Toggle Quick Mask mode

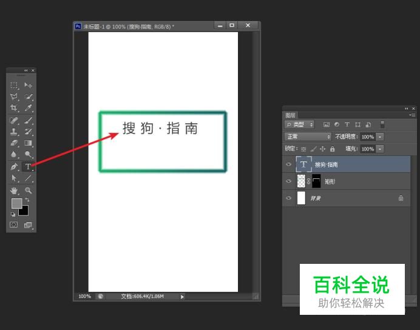click(14, 224)
